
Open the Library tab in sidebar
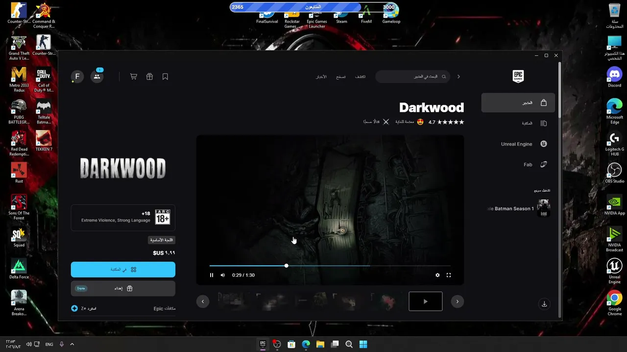tap(518, 123)
